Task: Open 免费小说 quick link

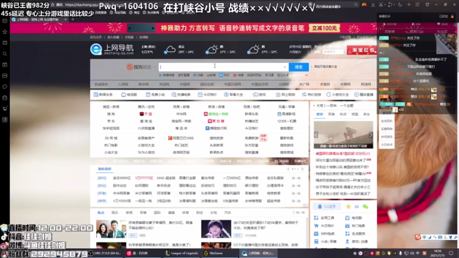Action: click(155, 95)
